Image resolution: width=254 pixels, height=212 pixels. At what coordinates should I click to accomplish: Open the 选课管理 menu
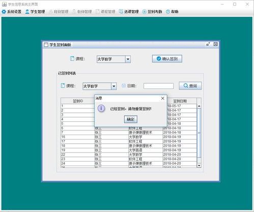point(129,12)
